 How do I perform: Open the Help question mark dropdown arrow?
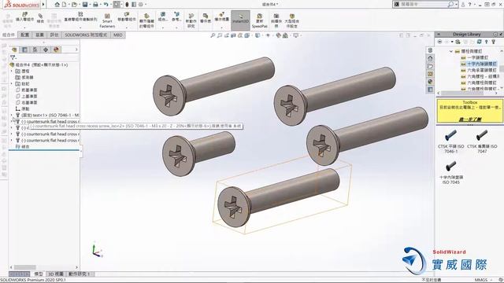(474, 5)
